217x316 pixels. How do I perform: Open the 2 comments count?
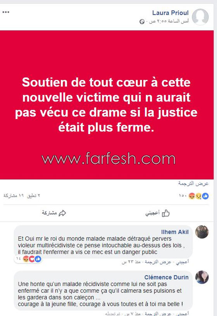point(33,196)
